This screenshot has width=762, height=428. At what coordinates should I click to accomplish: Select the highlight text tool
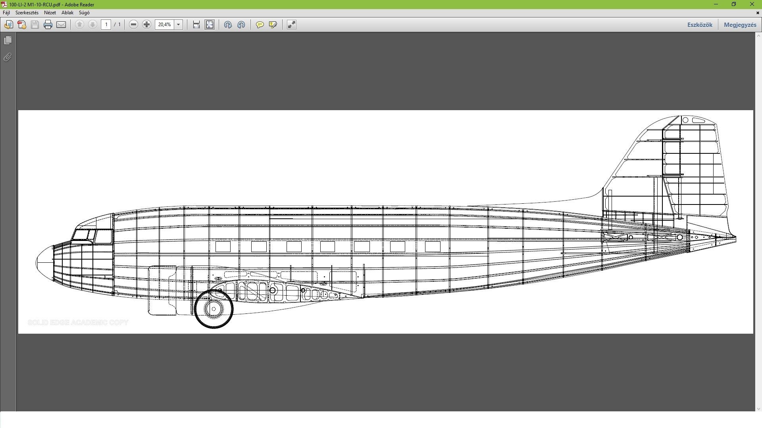pyautogui.click(x=273, y=25)
